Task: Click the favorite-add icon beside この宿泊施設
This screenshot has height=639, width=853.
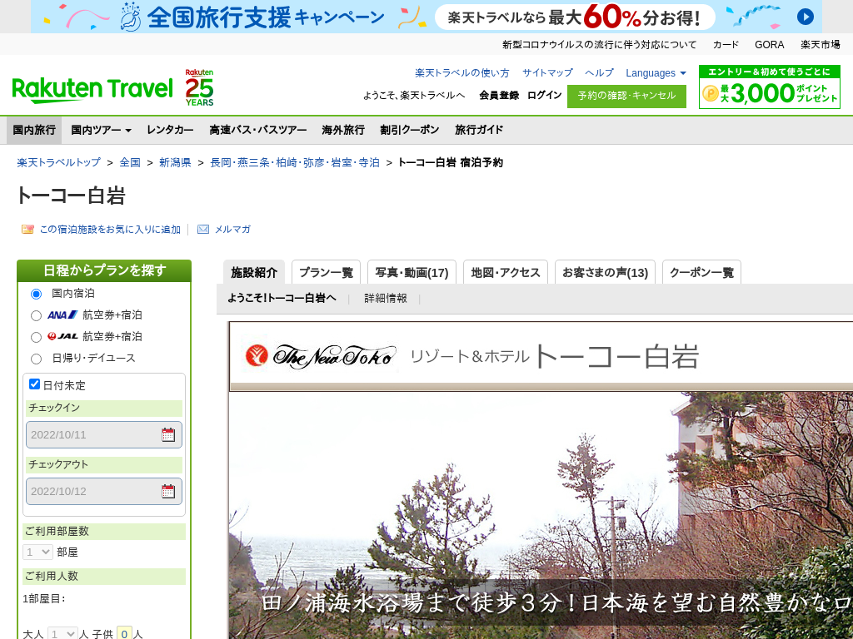Action: [x=27, y=230]
